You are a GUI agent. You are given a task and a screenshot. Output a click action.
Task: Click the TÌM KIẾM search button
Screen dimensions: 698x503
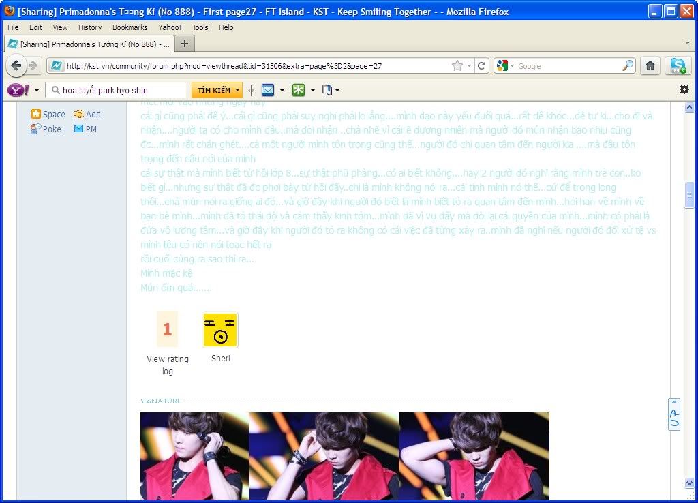tap(214, 91)
